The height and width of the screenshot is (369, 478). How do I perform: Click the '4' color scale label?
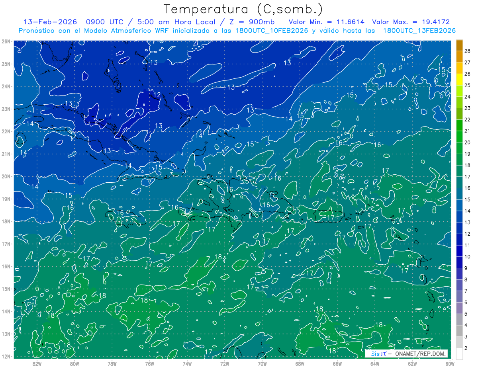coord(466,325)
